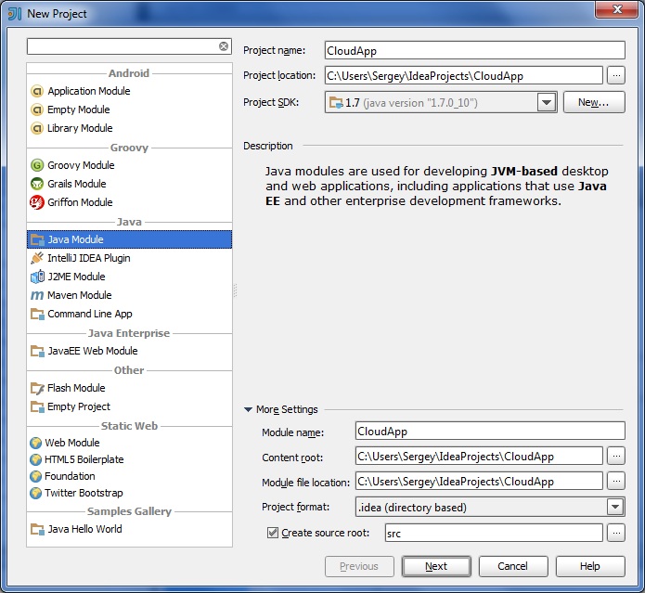Click the HTML5 Boilerplate globe icon
645x593 pixels.
(x=36, y=459)
